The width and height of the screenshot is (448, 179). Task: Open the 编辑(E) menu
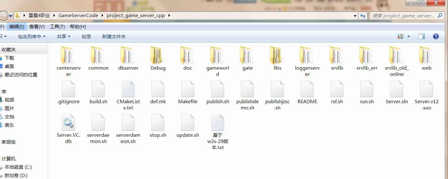point(16,27)
